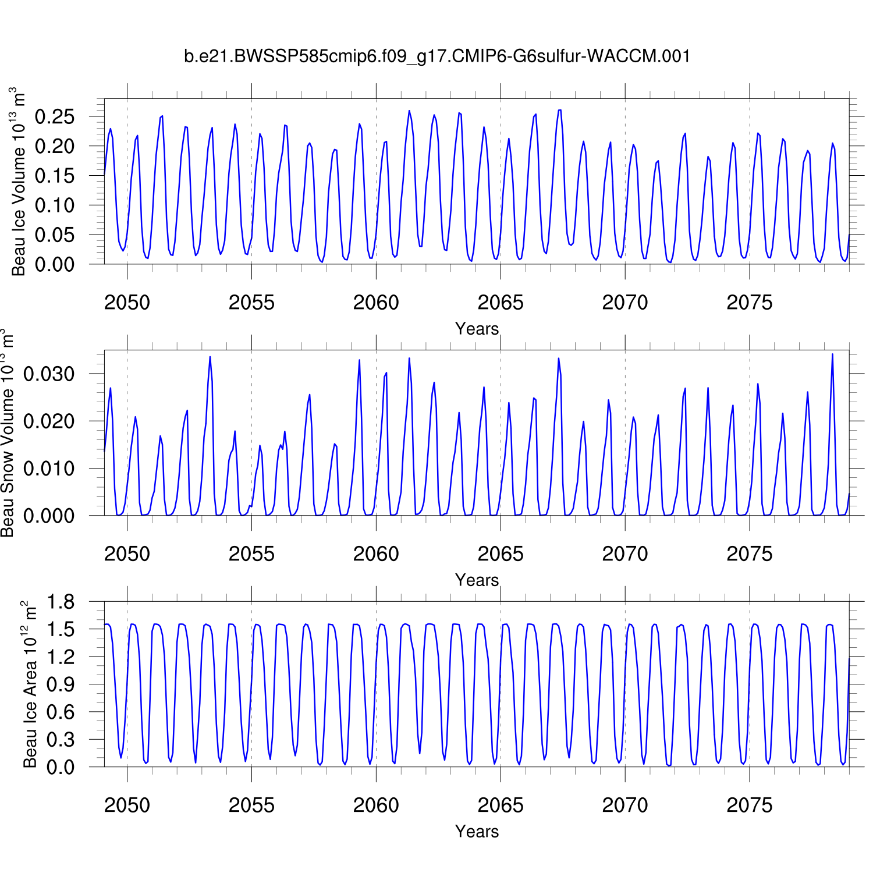Click the Beau Ice Volume y-axis label
This screenshot has width=873, height=873.
(18, 182)
